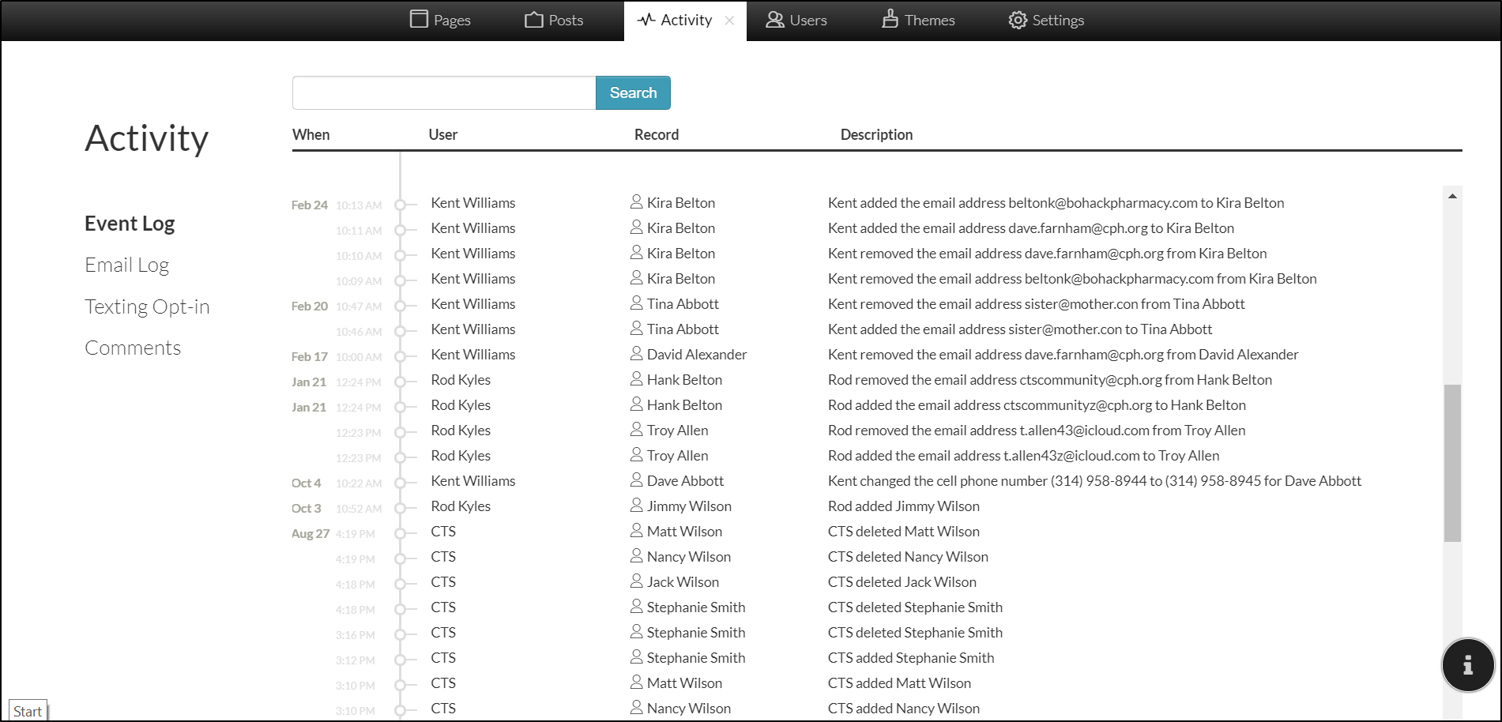Open the round info button
The image size is (1502, 722).
pyautogui.click(x=1467, y=665)
